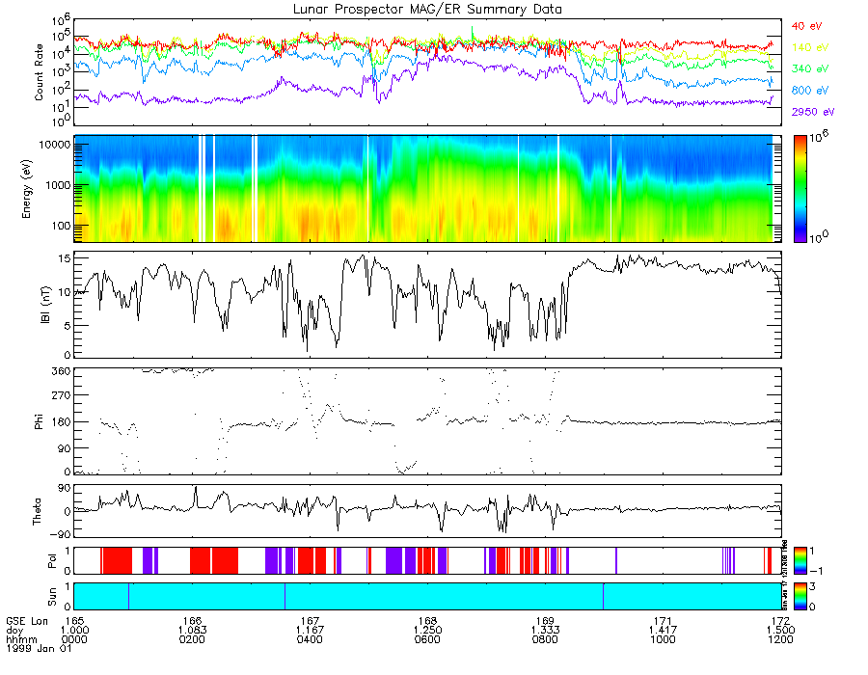Viewport: 868px width, 675px height.
Task: Click the 'Phi' axis label
Action: [39, 421]
